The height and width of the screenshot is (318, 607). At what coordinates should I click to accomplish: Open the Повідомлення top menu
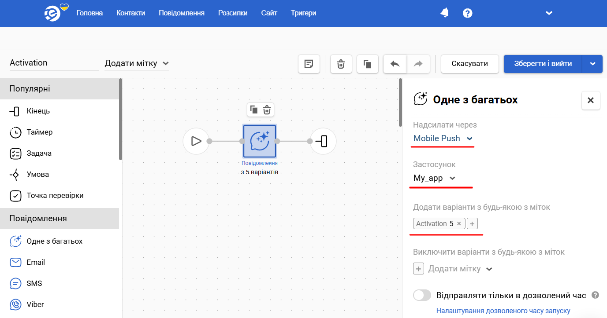(x=182, y=13)
